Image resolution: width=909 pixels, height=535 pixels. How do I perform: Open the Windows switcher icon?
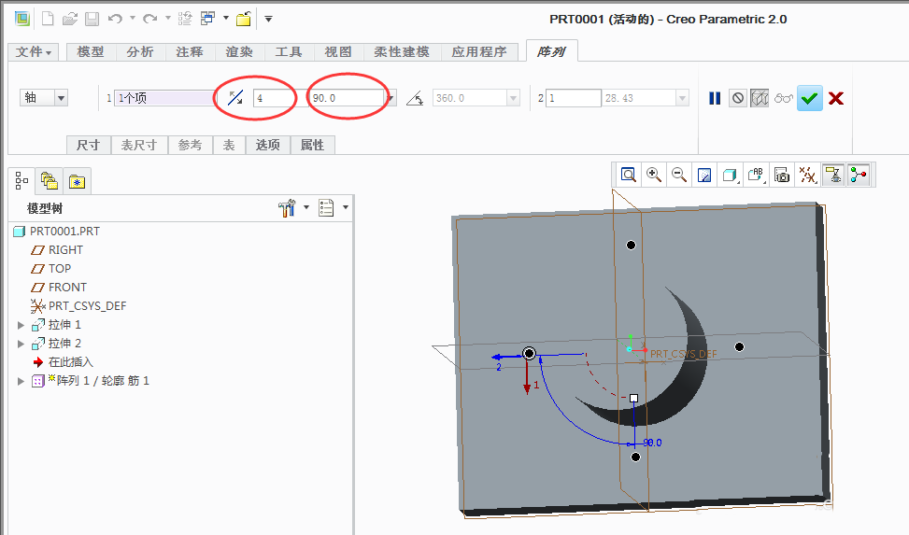click(x=207, y=19)
